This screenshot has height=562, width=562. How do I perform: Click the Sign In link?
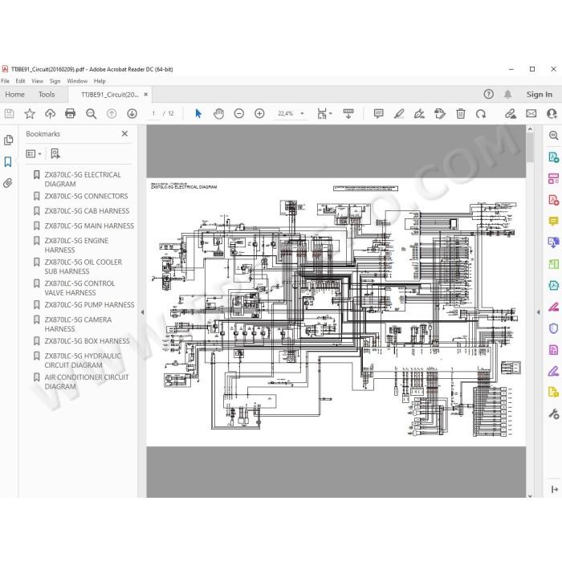[x=539, y=94]
